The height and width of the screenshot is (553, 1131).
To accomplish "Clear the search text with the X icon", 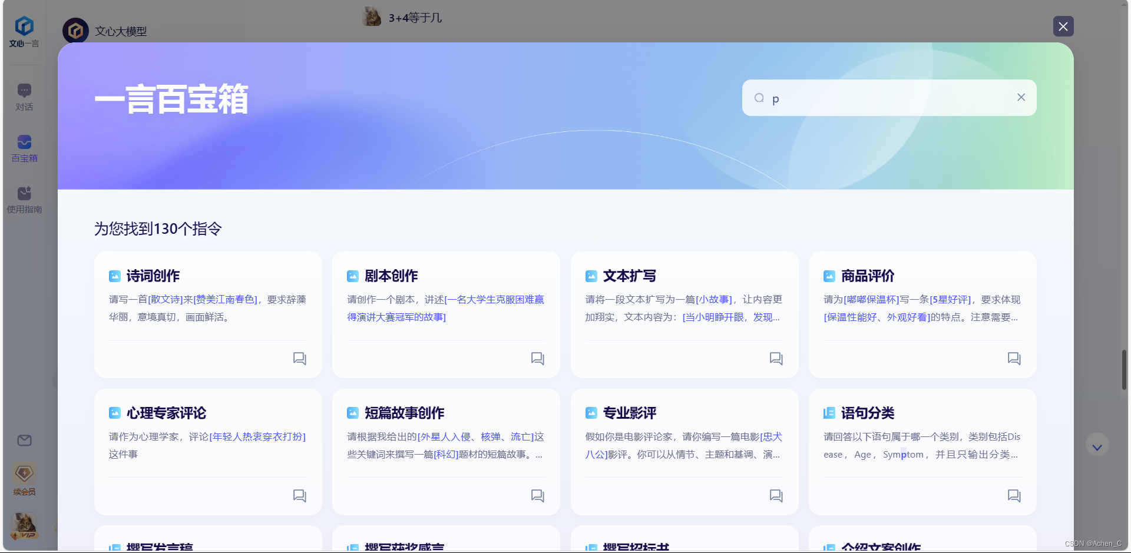I will 1021,97.
